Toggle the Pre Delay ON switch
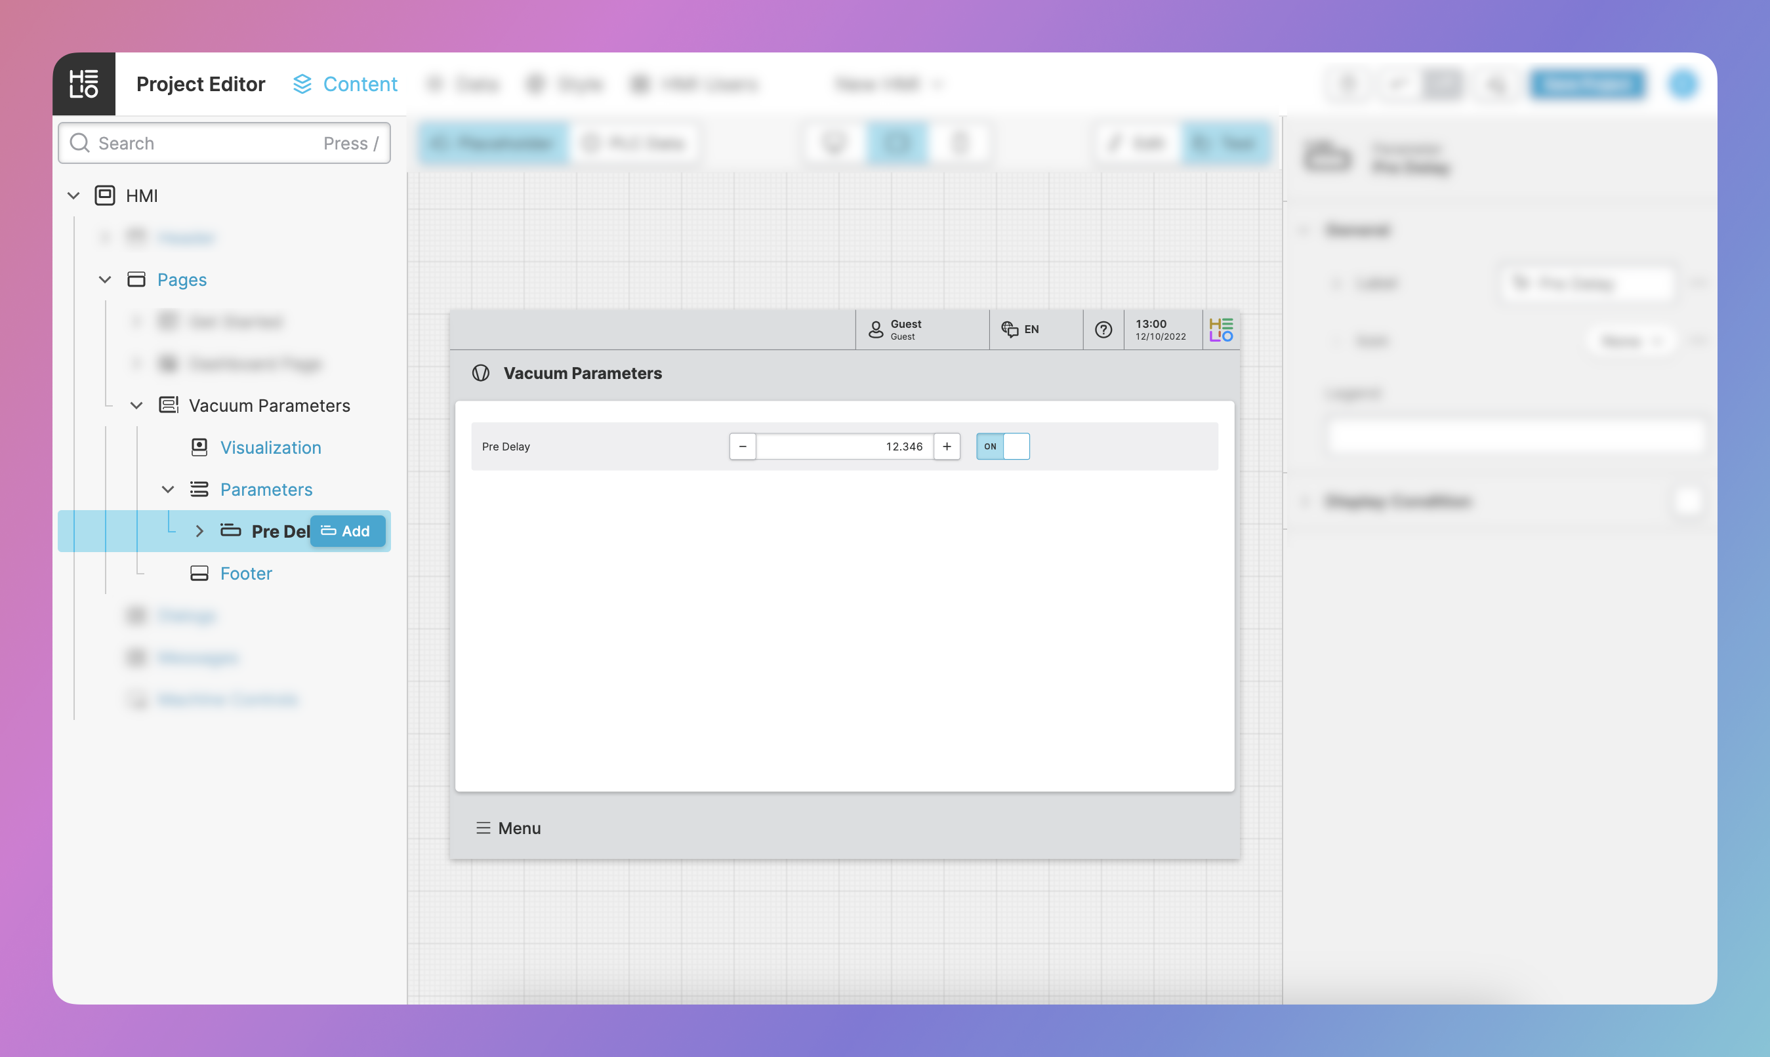The height and width of the screenshot is (1057, 1770). [1002, 447]
